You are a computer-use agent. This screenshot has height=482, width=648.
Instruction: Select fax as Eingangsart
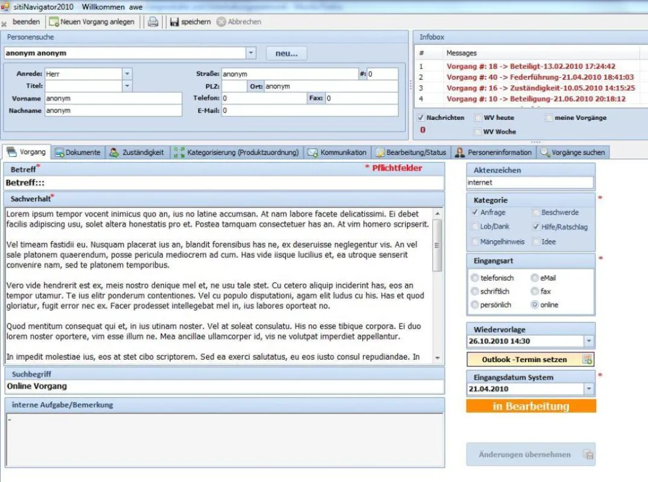pos(535,291)
